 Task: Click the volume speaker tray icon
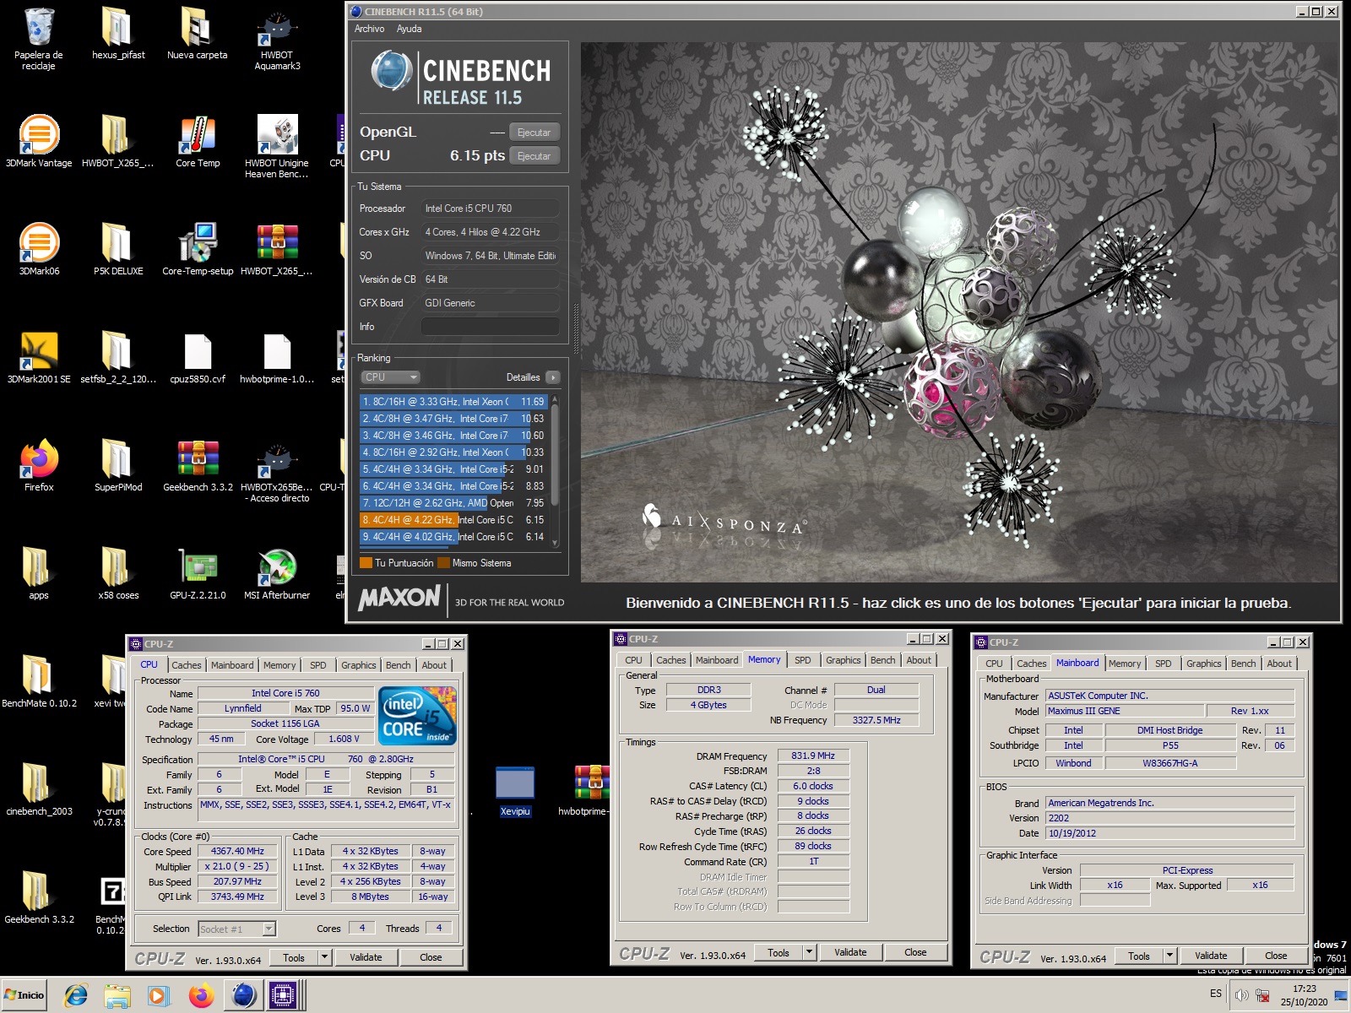(x=1241, y=995)
